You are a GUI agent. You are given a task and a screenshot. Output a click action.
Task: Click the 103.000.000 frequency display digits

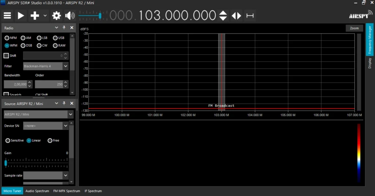tap(177, 15)
